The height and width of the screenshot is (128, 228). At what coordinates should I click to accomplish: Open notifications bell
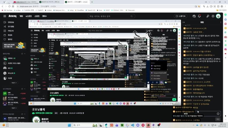tap(199, 16)
